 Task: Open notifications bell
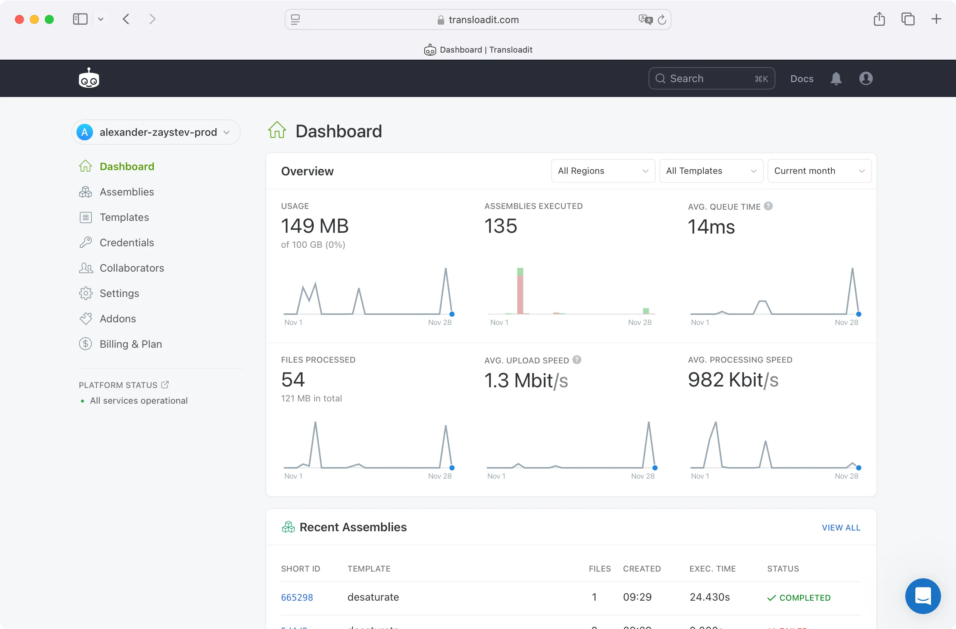point(835,78)
